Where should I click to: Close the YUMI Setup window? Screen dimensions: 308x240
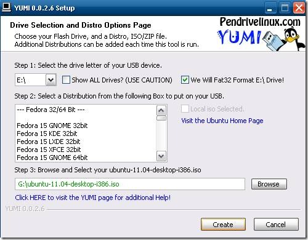(x=299, y=9)
